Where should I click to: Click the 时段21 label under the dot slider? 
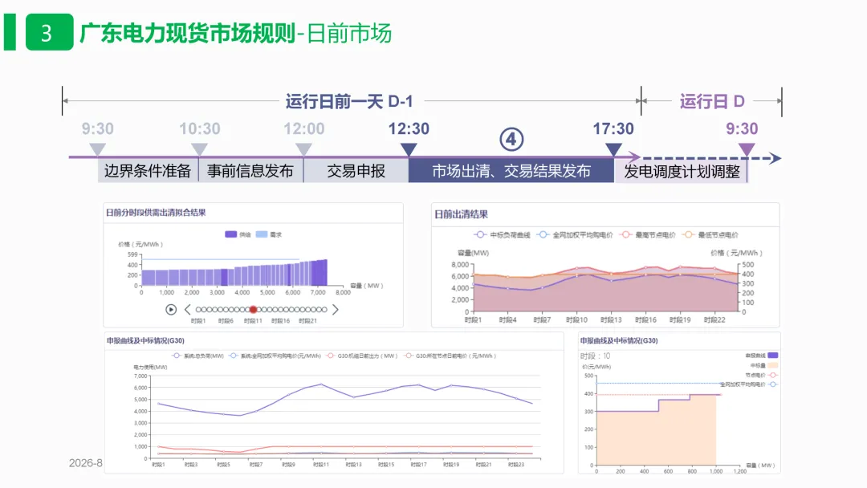pos(307,320)
